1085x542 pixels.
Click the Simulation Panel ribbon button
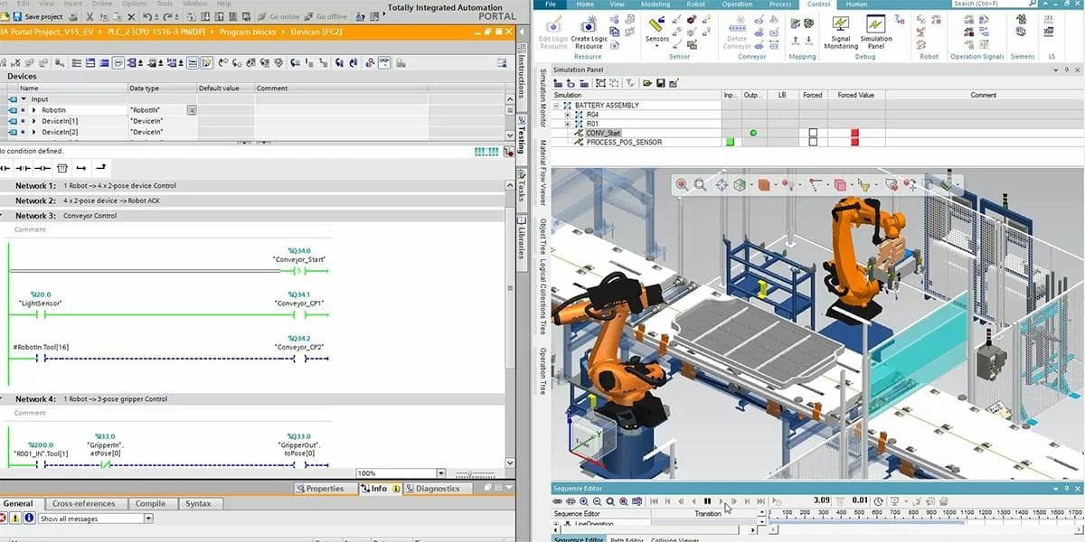(x=875, y=32)
